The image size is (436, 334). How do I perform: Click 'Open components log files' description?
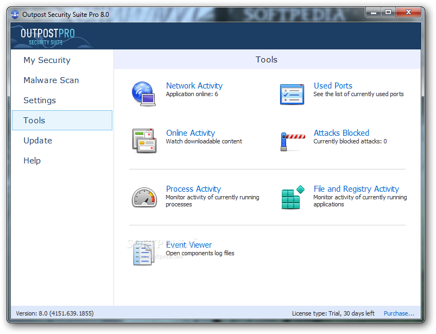pyautogui.click(x=200, y=253)
